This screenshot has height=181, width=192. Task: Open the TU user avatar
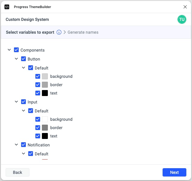[x=182, y=19]
